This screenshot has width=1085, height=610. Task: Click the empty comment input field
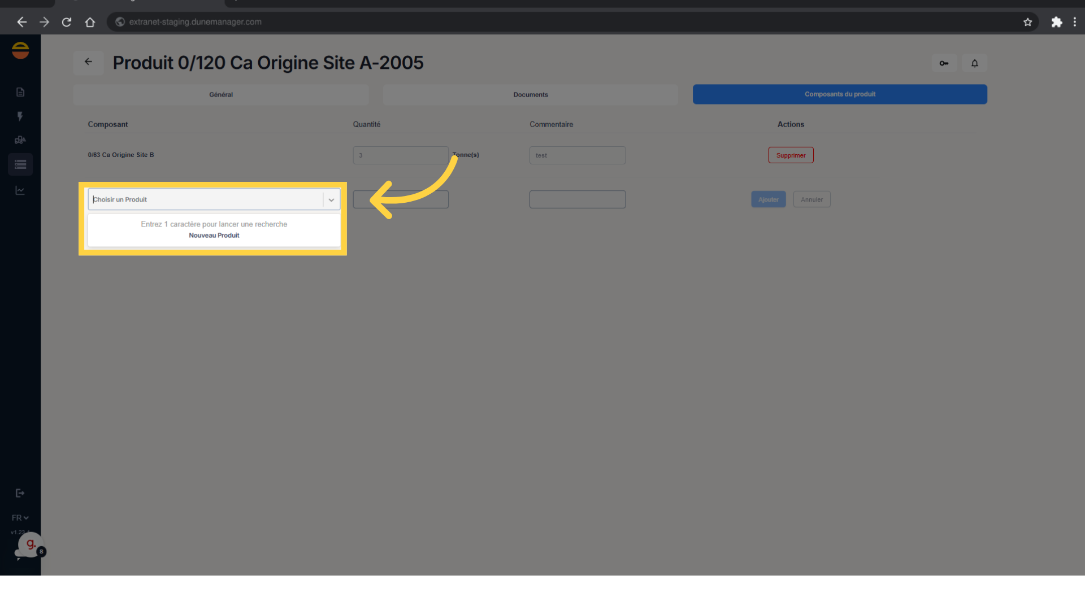point(577,199)
